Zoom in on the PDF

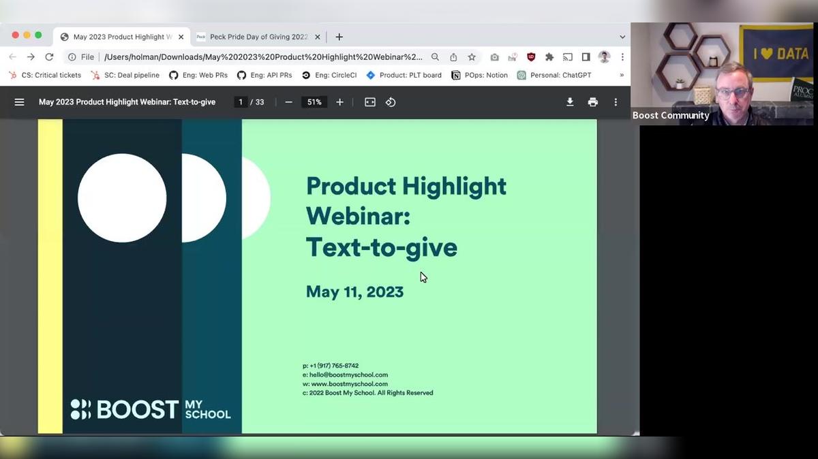339,101
